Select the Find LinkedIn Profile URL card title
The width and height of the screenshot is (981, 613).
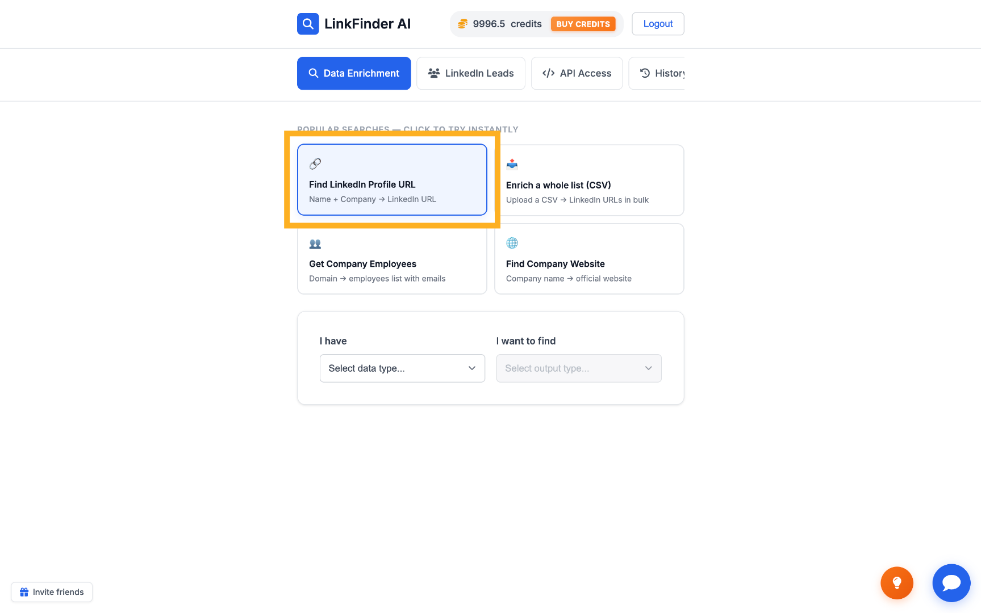click(x=362, y=184)
